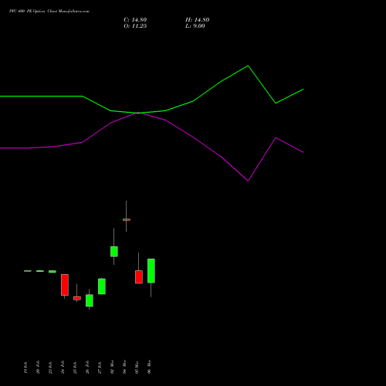Click the peak of the green indicator line

coord(248,66)
